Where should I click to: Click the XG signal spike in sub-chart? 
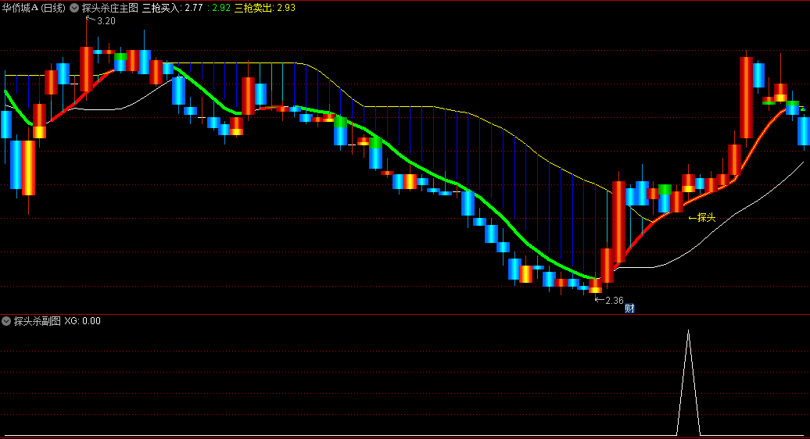[688, 383]
